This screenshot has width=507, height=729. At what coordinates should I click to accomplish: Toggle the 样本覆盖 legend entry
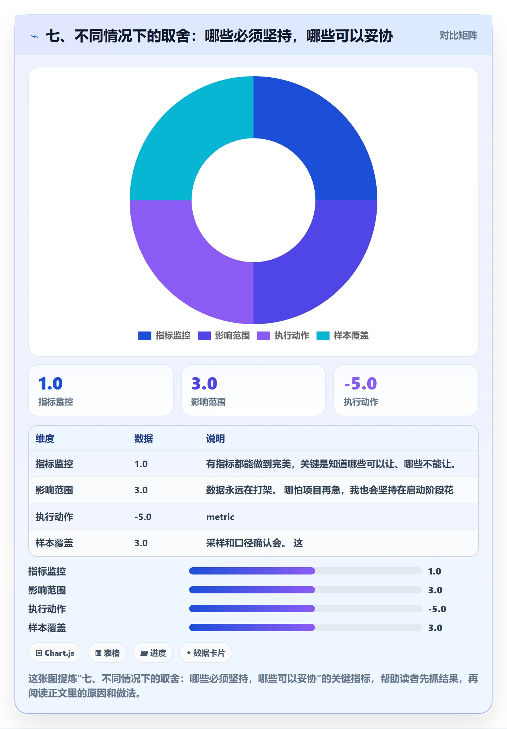342,336
